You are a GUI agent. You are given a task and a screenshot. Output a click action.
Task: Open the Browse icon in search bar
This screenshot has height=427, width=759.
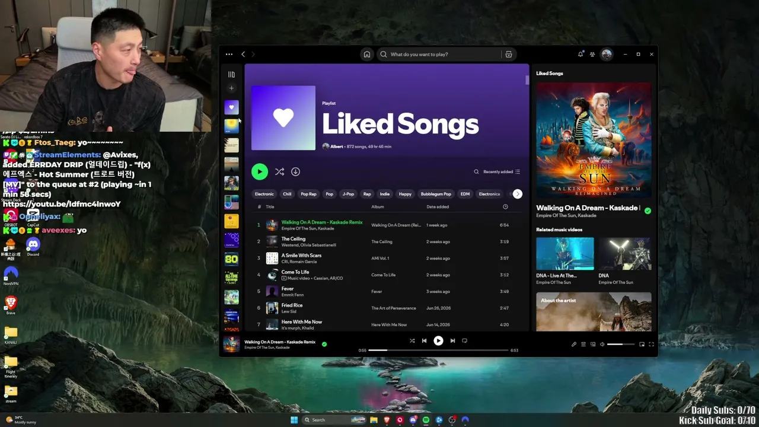[509, 54]
